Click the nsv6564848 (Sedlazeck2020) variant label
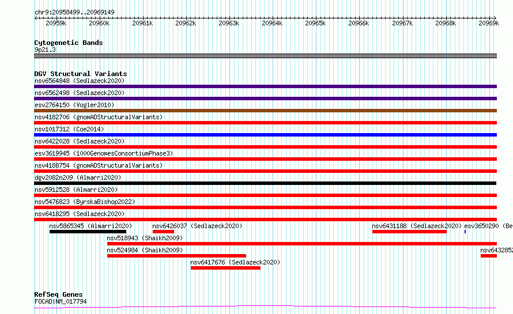Viewport: 513px width, 314px height. [80, 81]
